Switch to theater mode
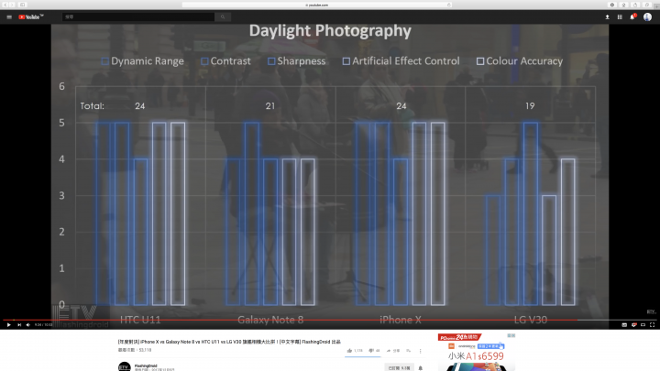 pos(643,324)
